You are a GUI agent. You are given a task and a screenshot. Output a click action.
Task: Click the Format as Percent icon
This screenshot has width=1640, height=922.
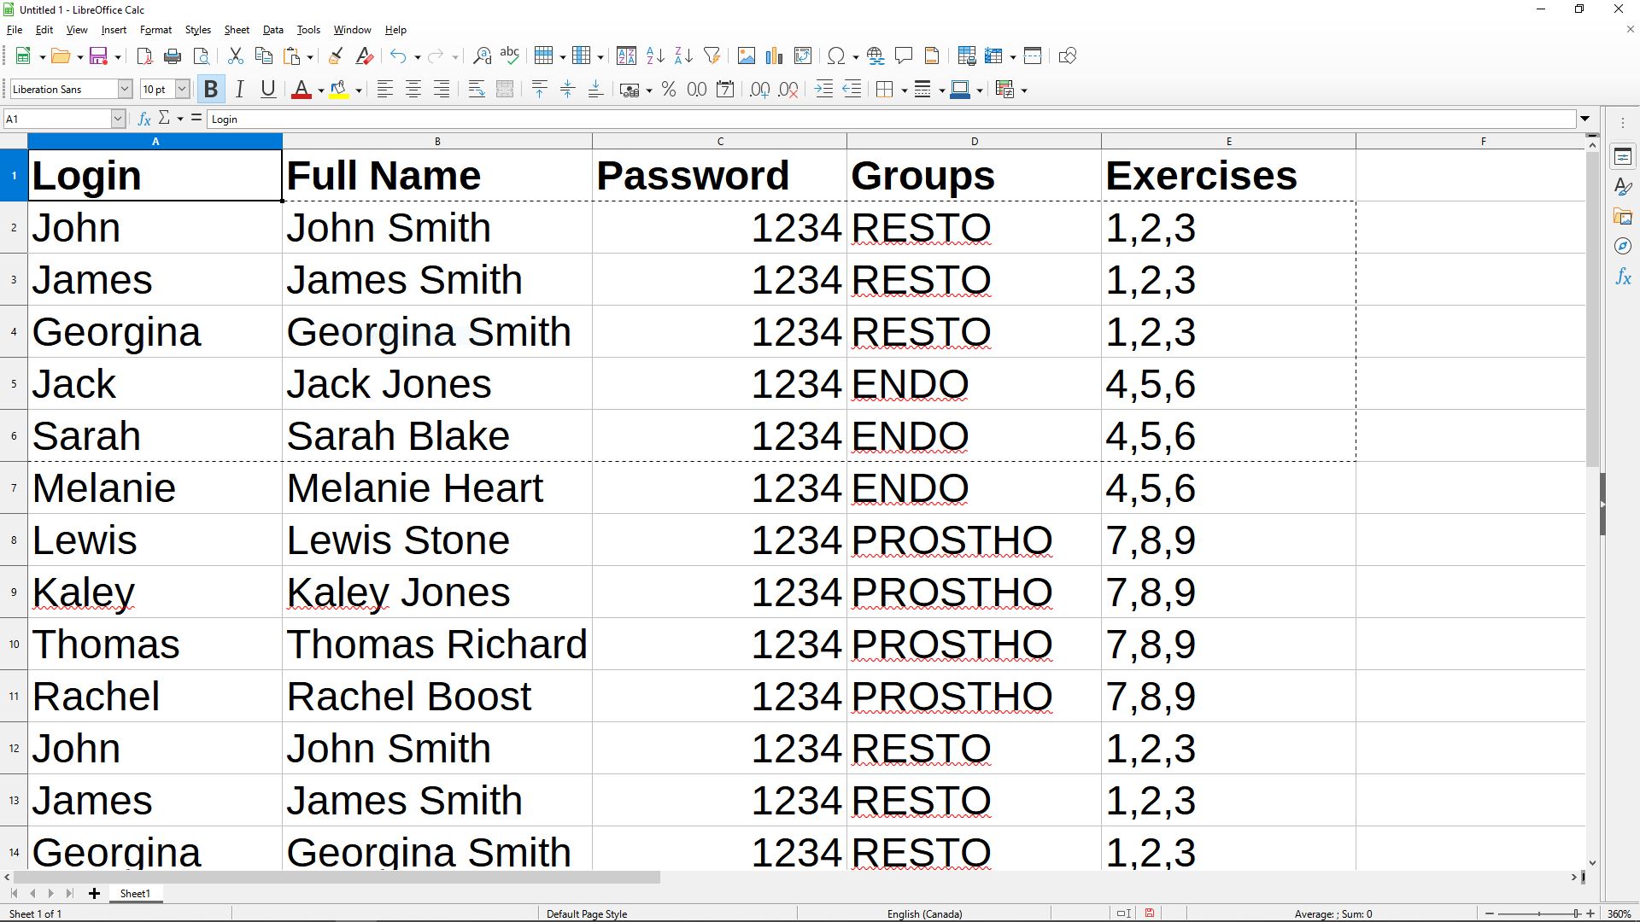tap(669, 90)
